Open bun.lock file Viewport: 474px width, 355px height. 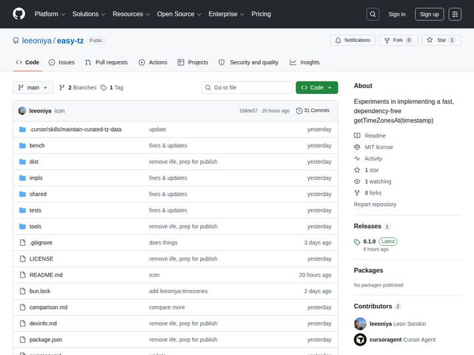pyautogui.click(x=40, y=291)
